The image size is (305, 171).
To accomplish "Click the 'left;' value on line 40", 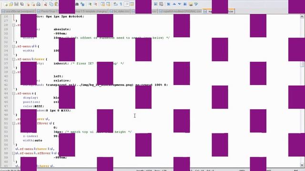I will pyautogui.click(x=58, y=76).
